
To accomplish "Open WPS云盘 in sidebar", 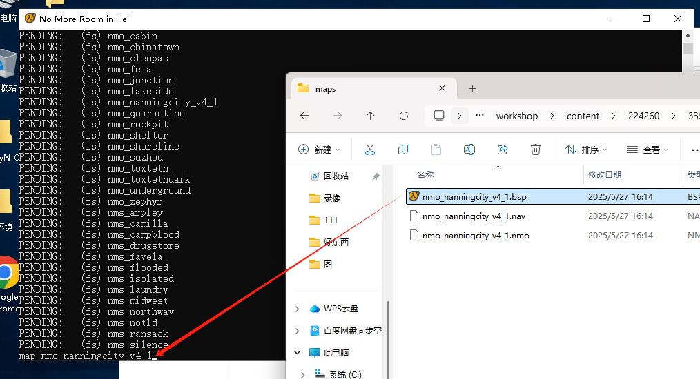I will 334,309.
